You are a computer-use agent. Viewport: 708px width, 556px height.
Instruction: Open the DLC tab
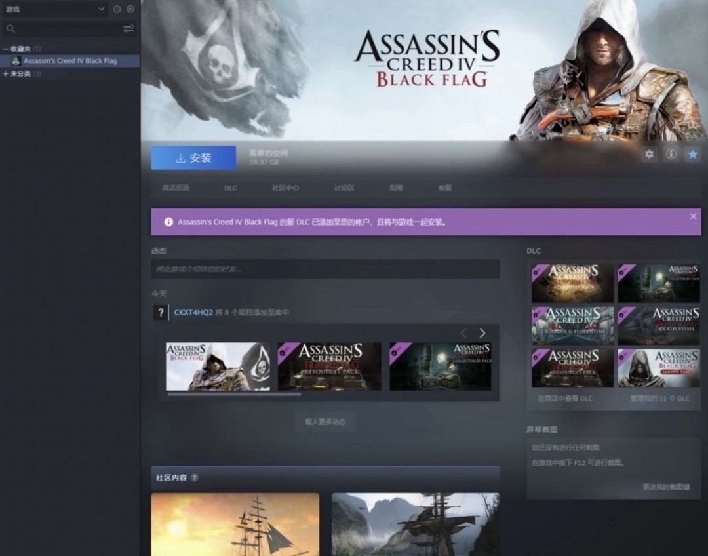(x=230, y=188)
